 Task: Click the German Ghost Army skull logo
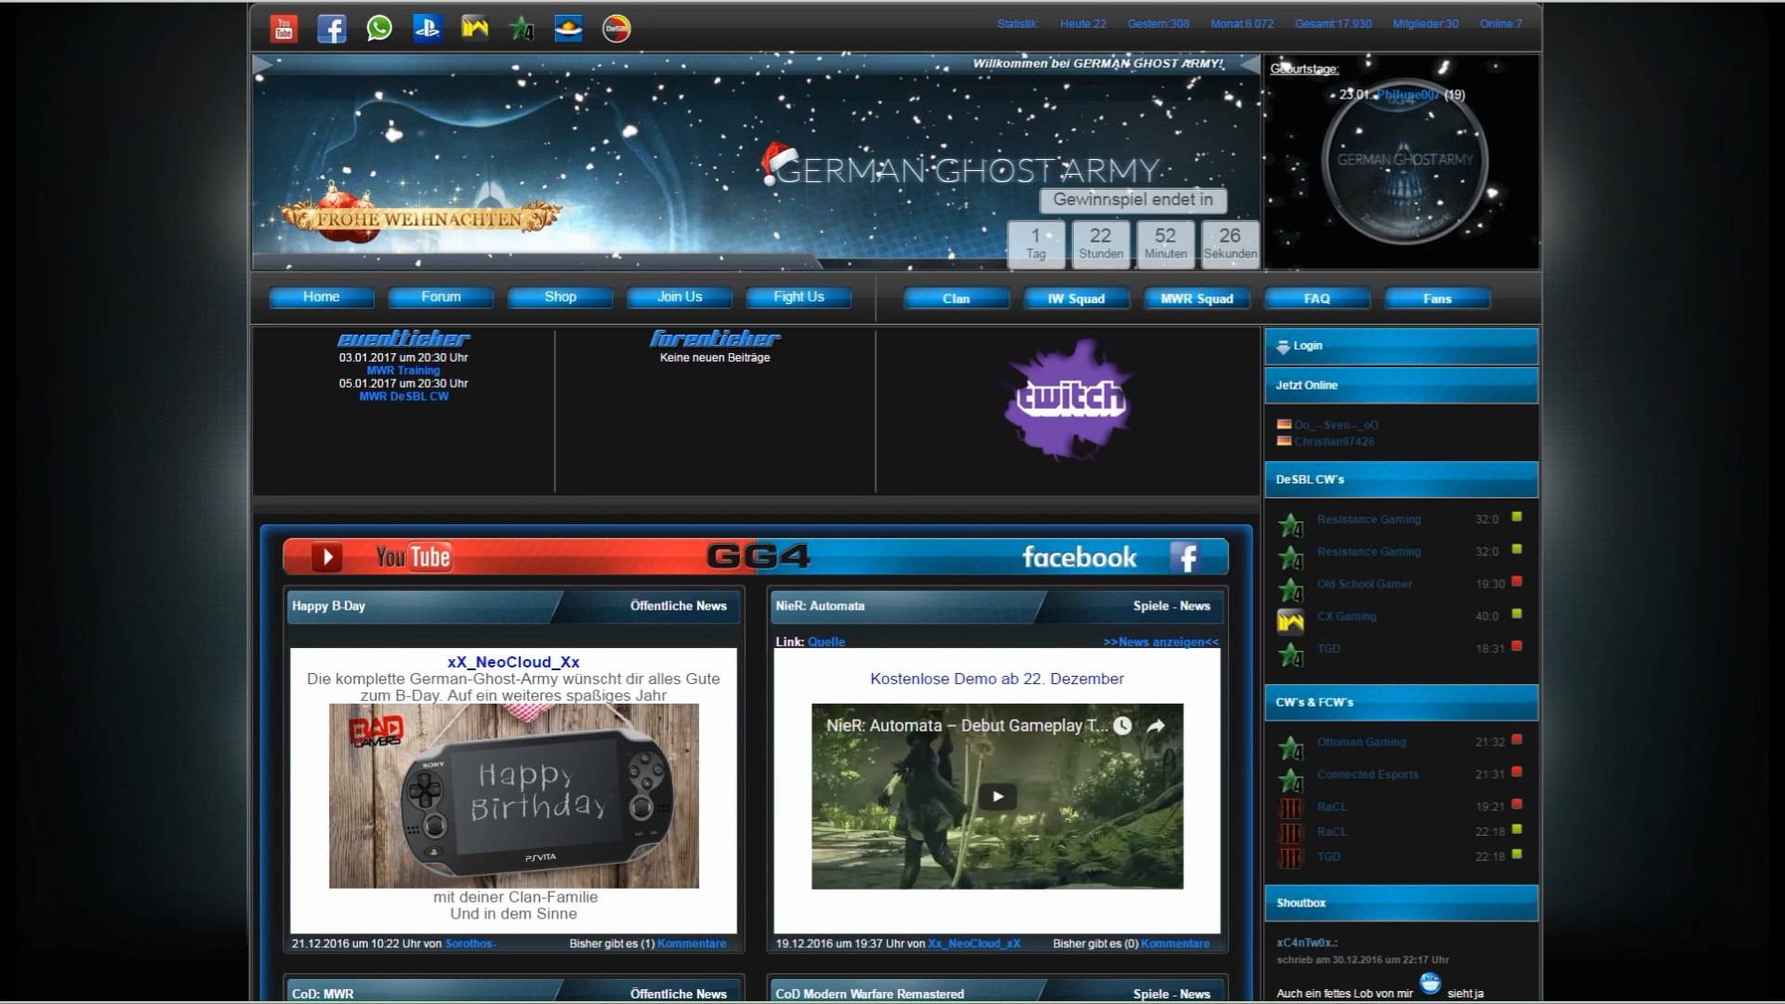tap(1404, 160)
